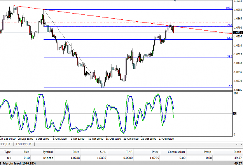This screenshot has height=165, width=243.
Task: Click the 27 Oct 08:00 time label
Action: coord(166,139)
